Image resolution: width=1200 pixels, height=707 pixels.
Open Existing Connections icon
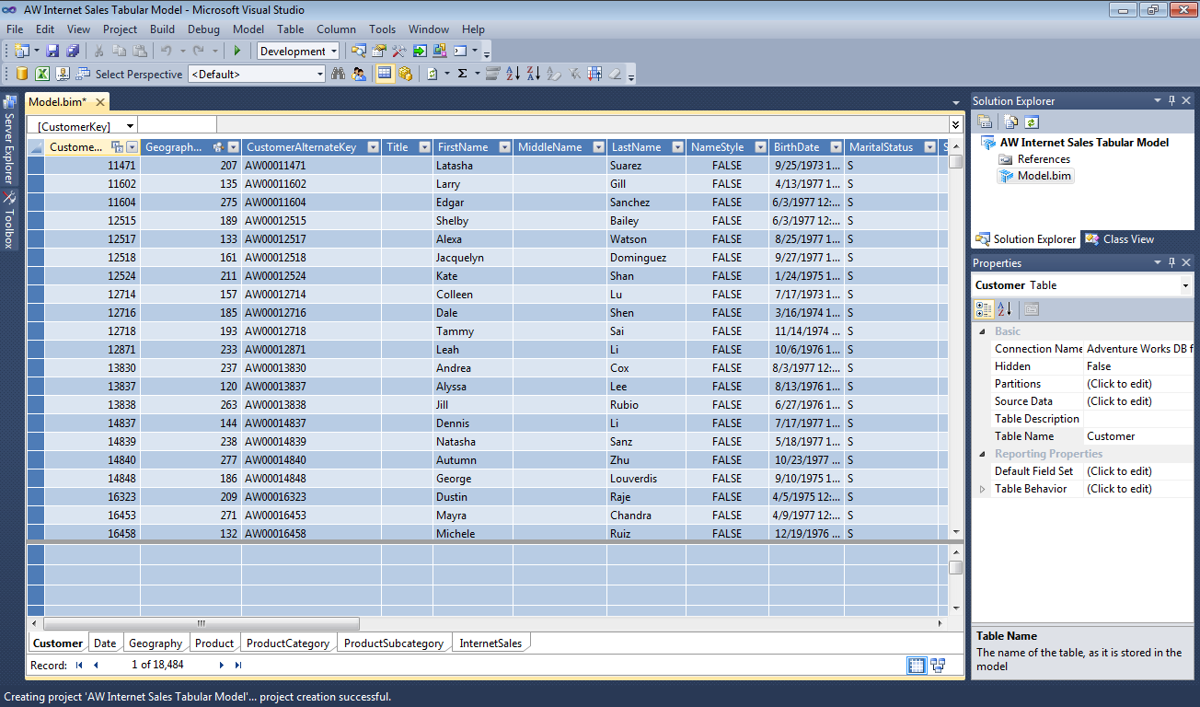(63, 74)
